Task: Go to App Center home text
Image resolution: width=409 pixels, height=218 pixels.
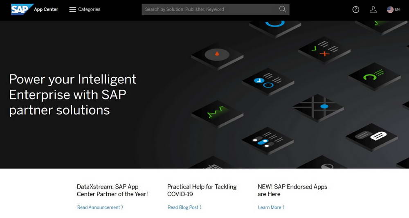Action: pos(46,9)
